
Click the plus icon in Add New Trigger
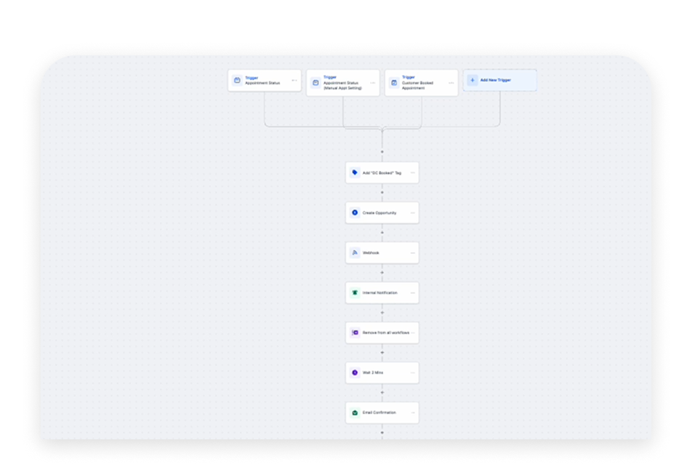pos(473,80)
